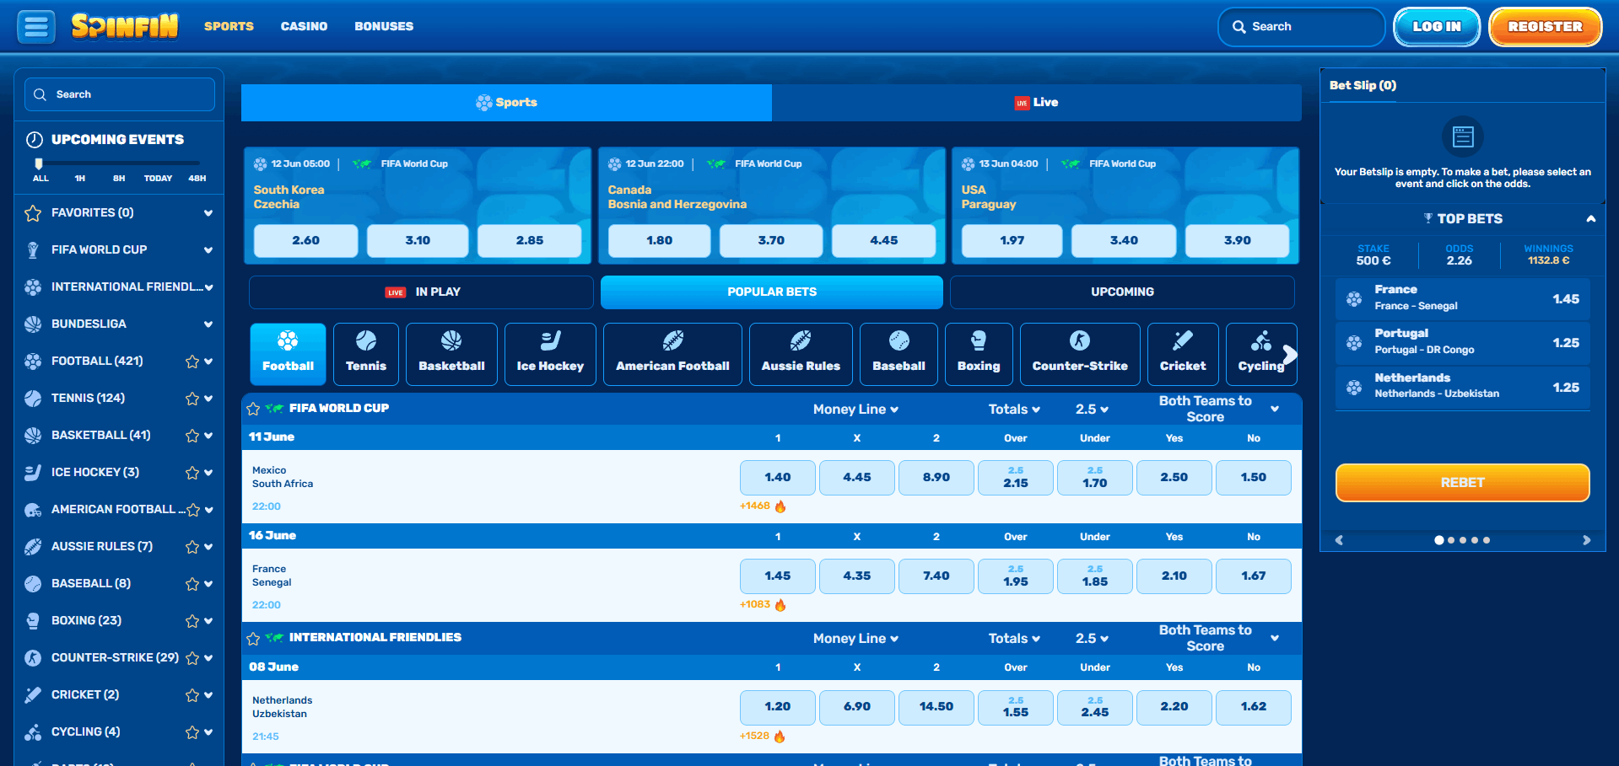This screenshot has height=766, width=1619.
Task: Click the FIFA World Cup trophy sidebar icon
Action: (33, 250)
